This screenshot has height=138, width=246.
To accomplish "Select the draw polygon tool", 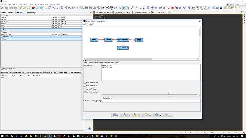I will 152,8.
